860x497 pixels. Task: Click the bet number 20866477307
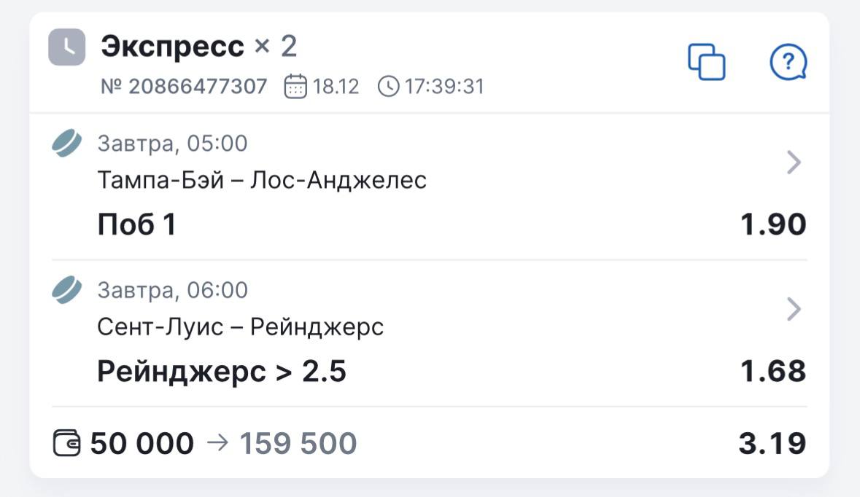tap(184, 87)
